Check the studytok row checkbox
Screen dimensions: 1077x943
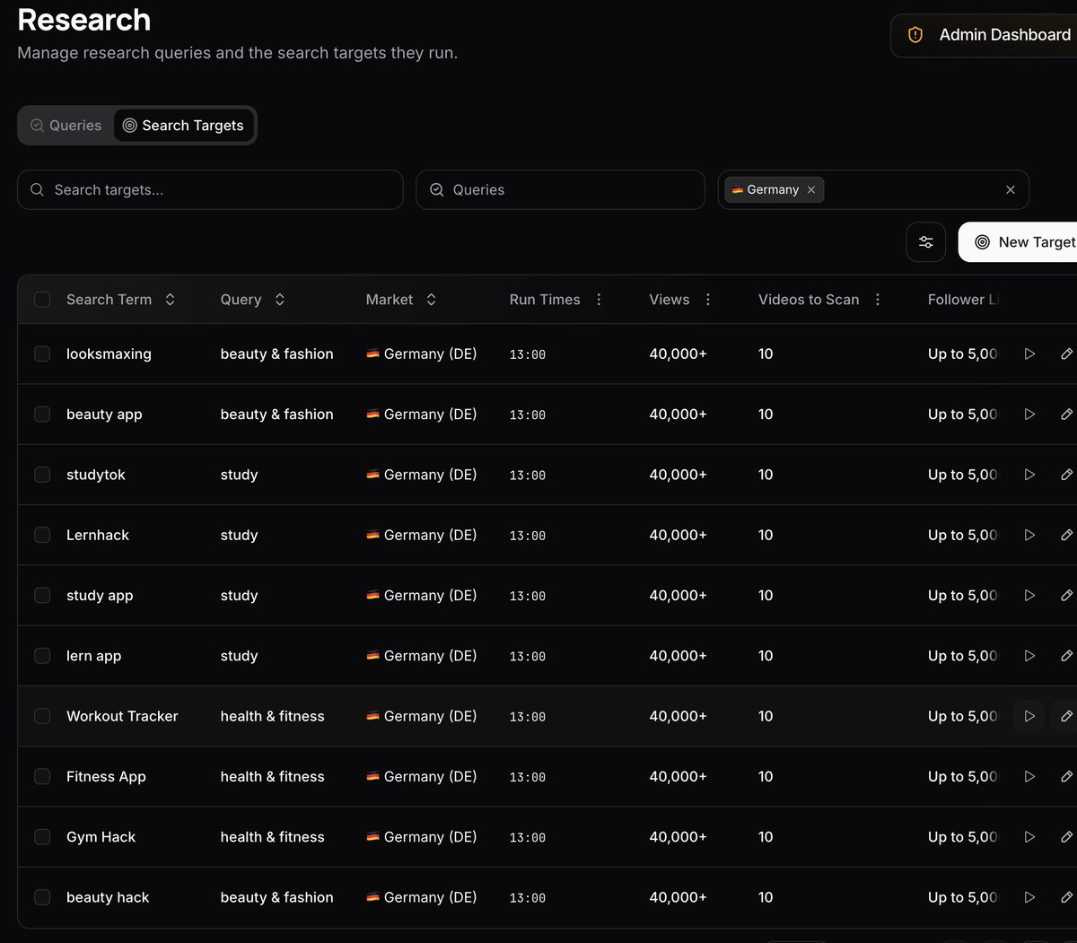click(42, 475)
